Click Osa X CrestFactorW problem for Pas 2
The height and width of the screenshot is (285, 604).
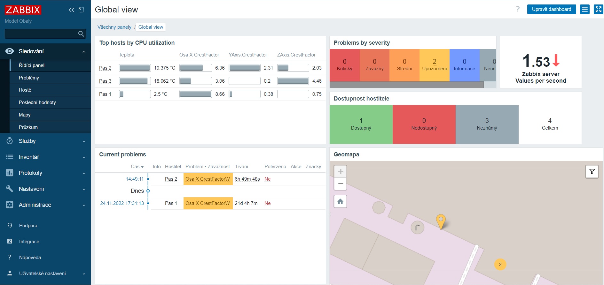click(x=208, y=179)
